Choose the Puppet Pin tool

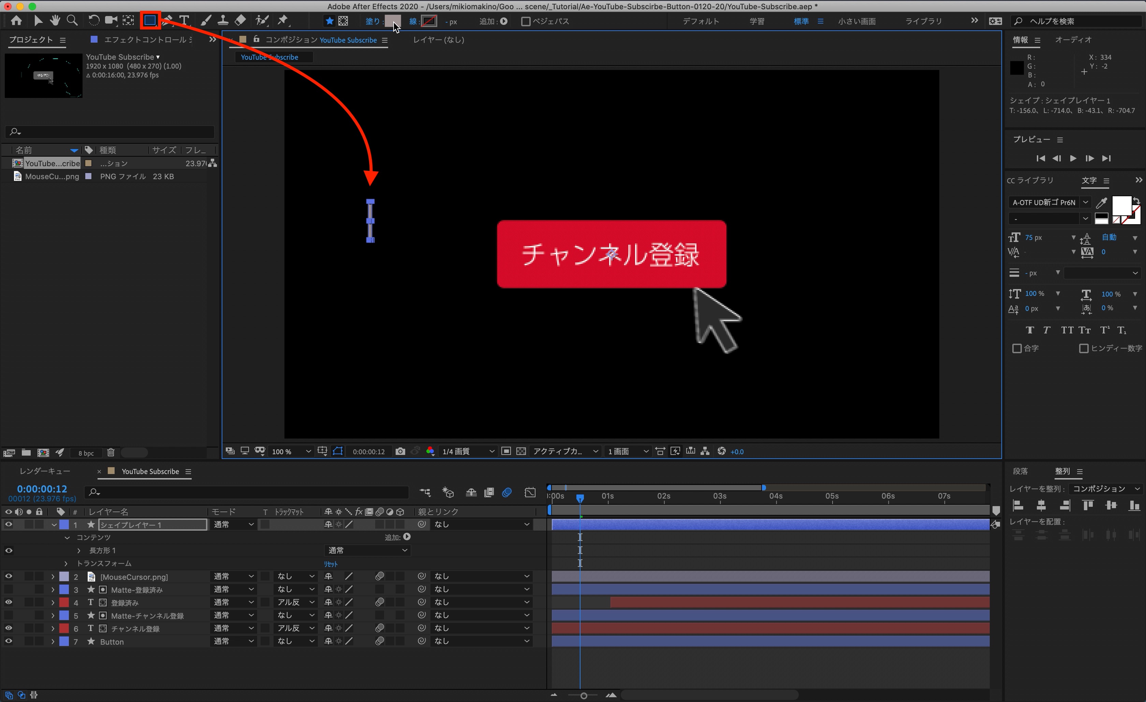283,20
